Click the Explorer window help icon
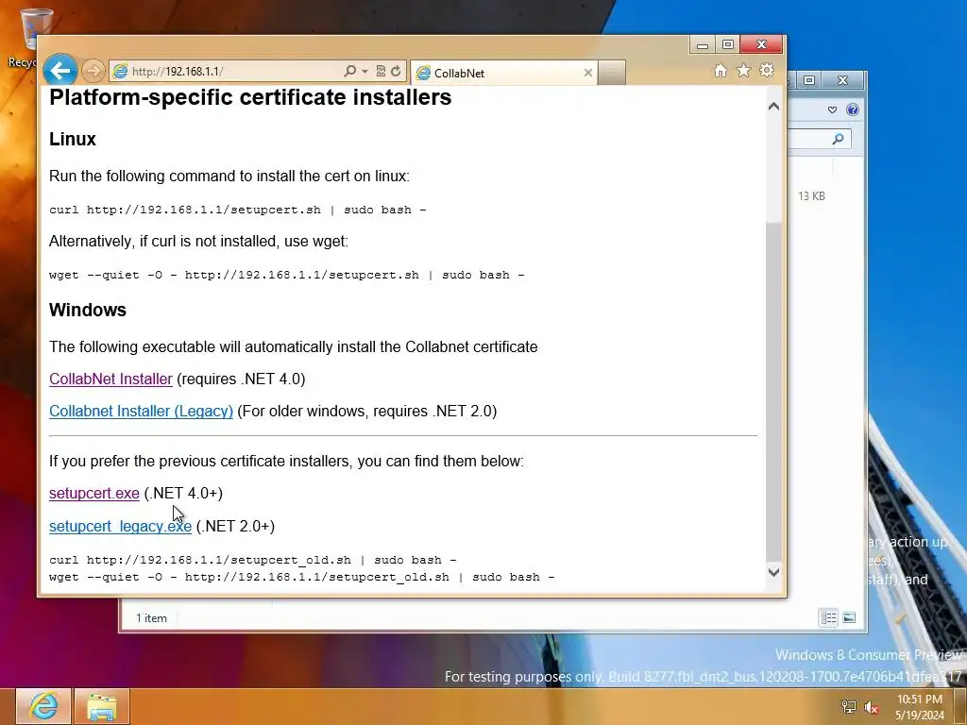This screenshot has width=967, height=725. (853, 110)
